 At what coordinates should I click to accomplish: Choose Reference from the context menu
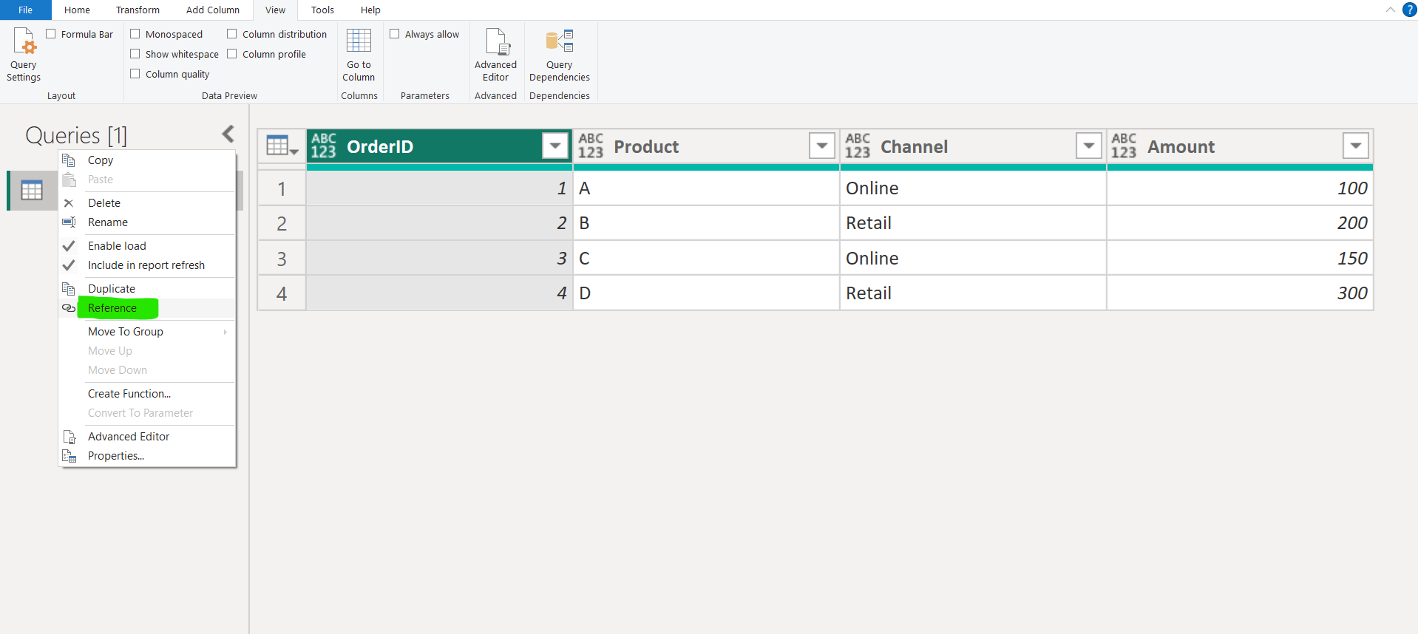[x=112, y=308]
